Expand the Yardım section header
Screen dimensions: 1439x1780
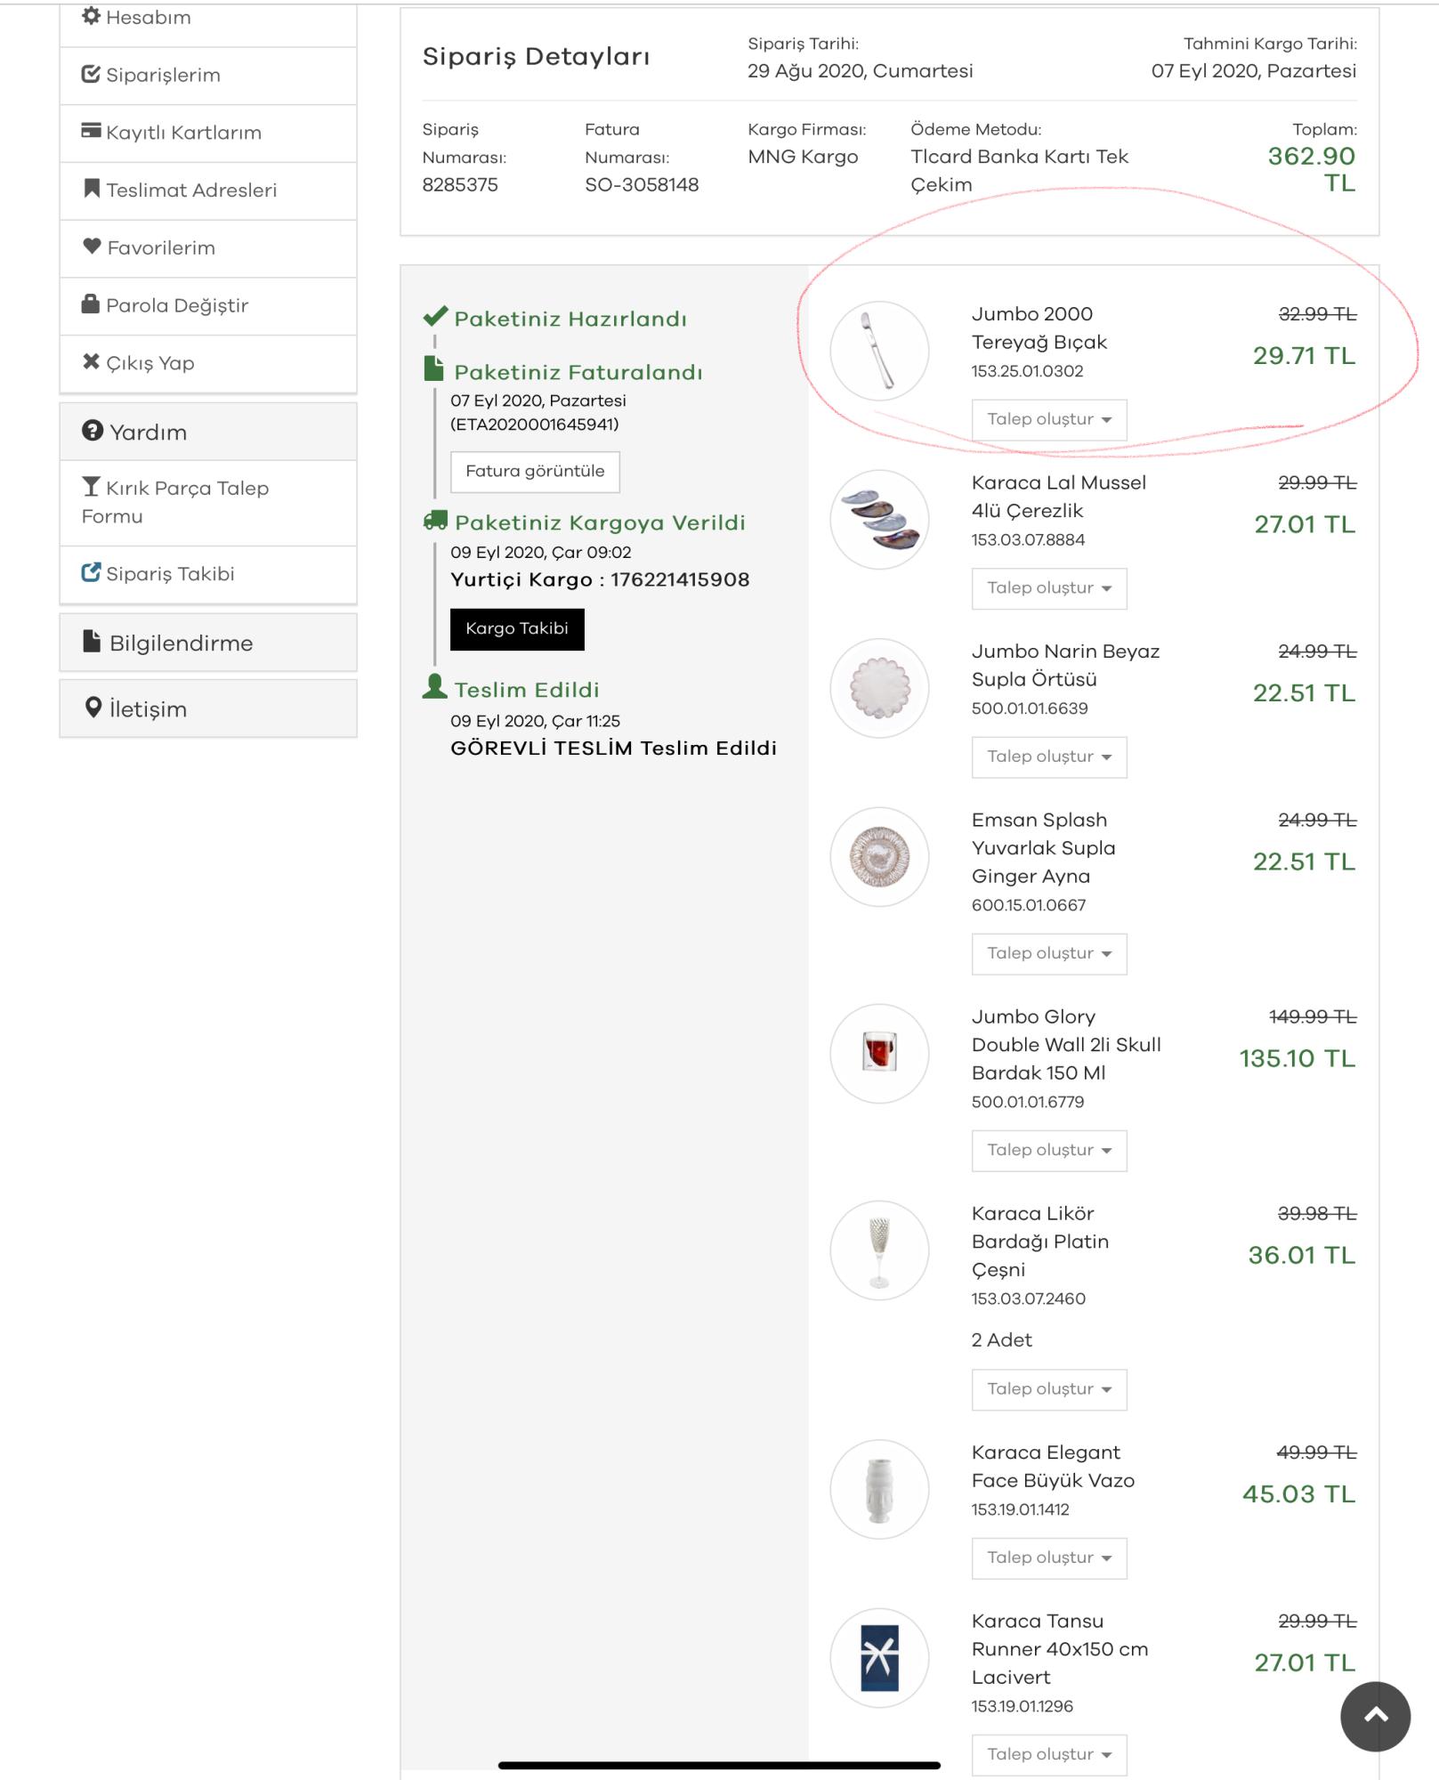[208, 432]
